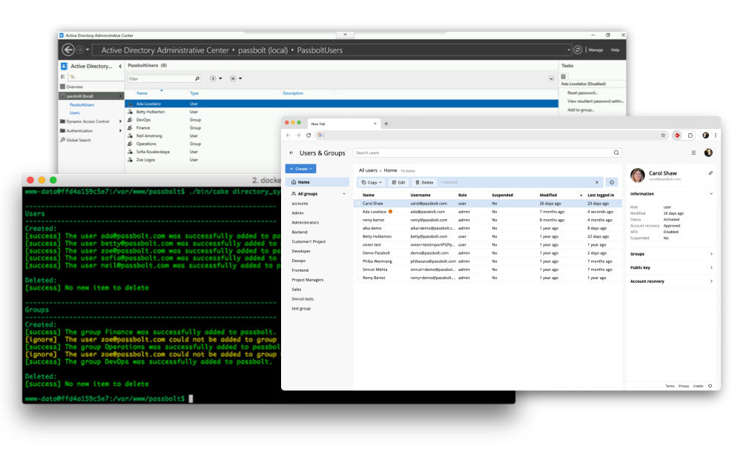Switch the AD navigation pane to list view
This screenshot has width=752, height=451.
coord(63,76)
